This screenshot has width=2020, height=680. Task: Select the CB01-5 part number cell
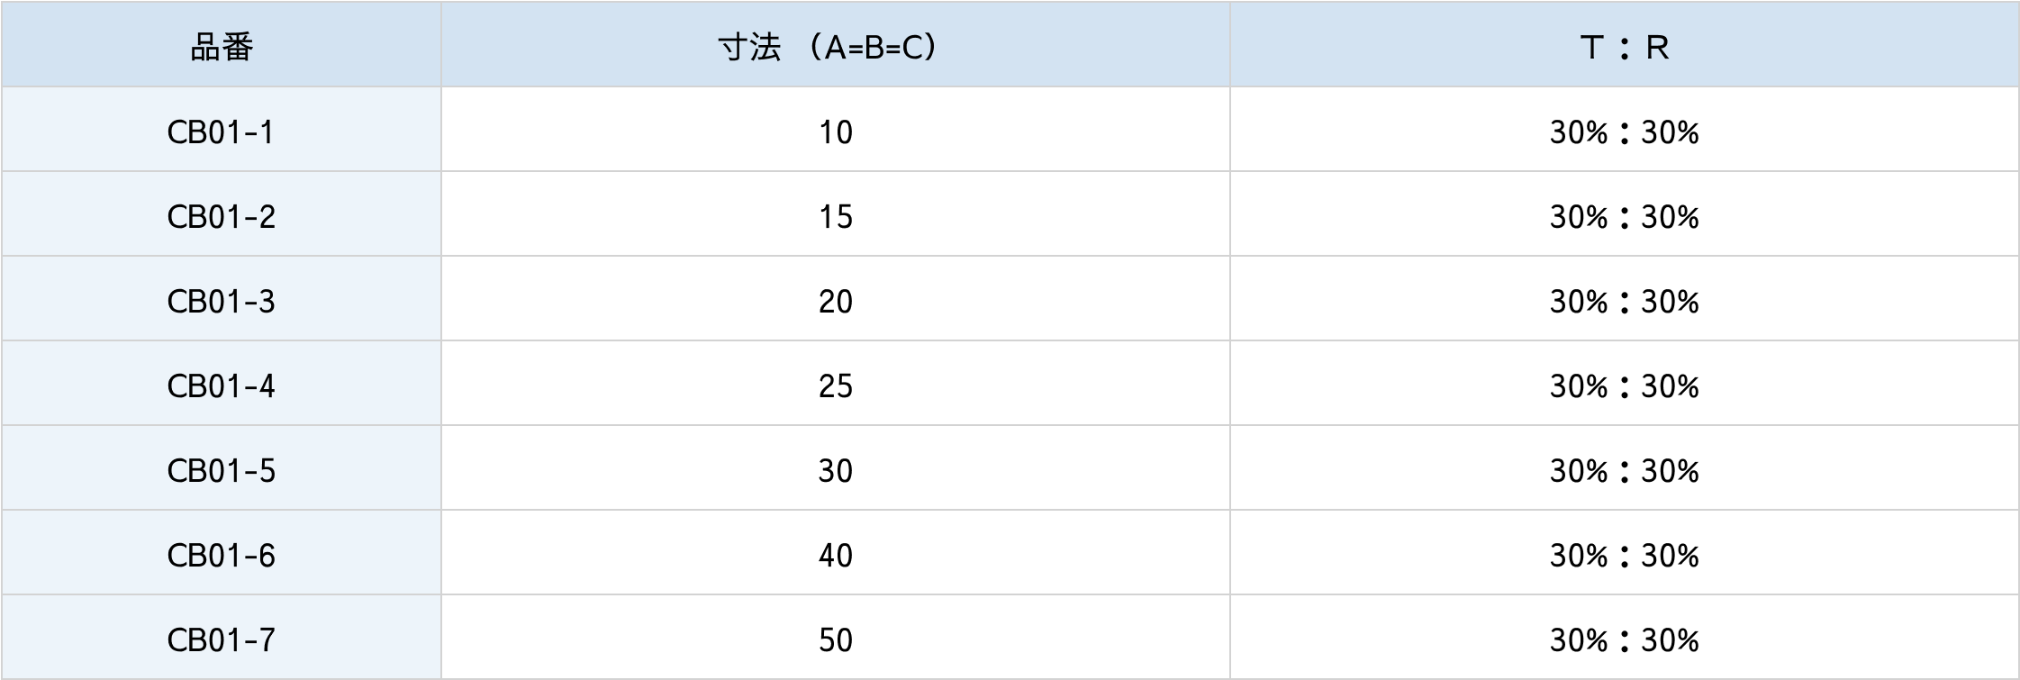tap(221, 471)
